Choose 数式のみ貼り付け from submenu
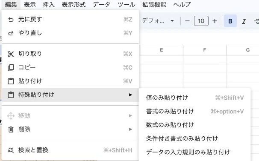Screen dimensions: 259x161 pos(195,125)
